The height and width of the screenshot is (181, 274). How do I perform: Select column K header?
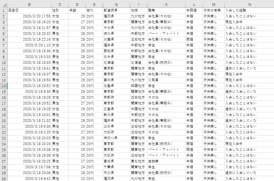coord(166,4)
